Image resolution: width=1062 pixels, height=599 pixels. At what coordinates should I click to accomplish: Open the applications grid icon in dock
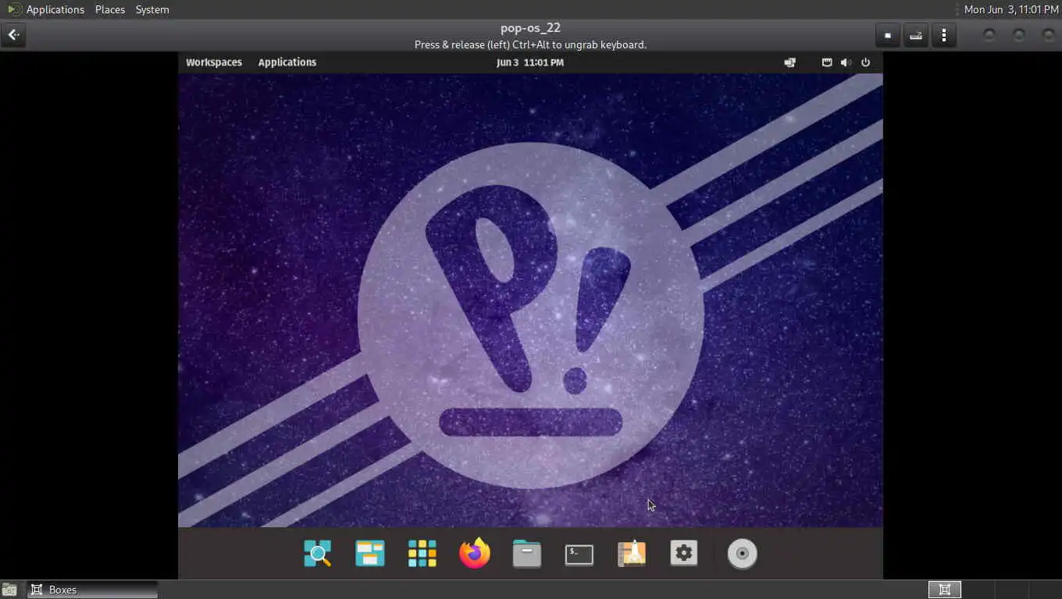click(422, 554)
